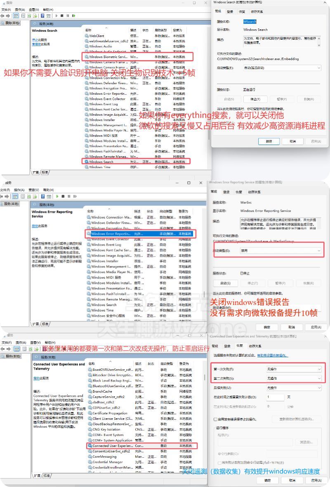Open 第一次失败 dropdown in Telemetry properties
The width and height of the screenshot is (330, 487).
[x=293, y=369]
